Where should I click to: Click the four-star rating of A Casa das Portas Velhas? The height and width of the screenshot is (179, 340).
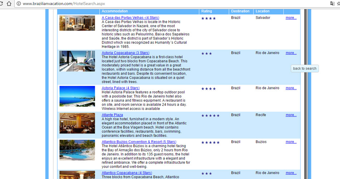(x=208, y=19)
